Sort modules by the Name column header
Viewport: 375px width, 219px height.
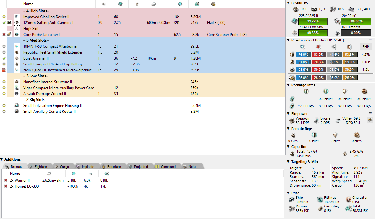point(28,4)
